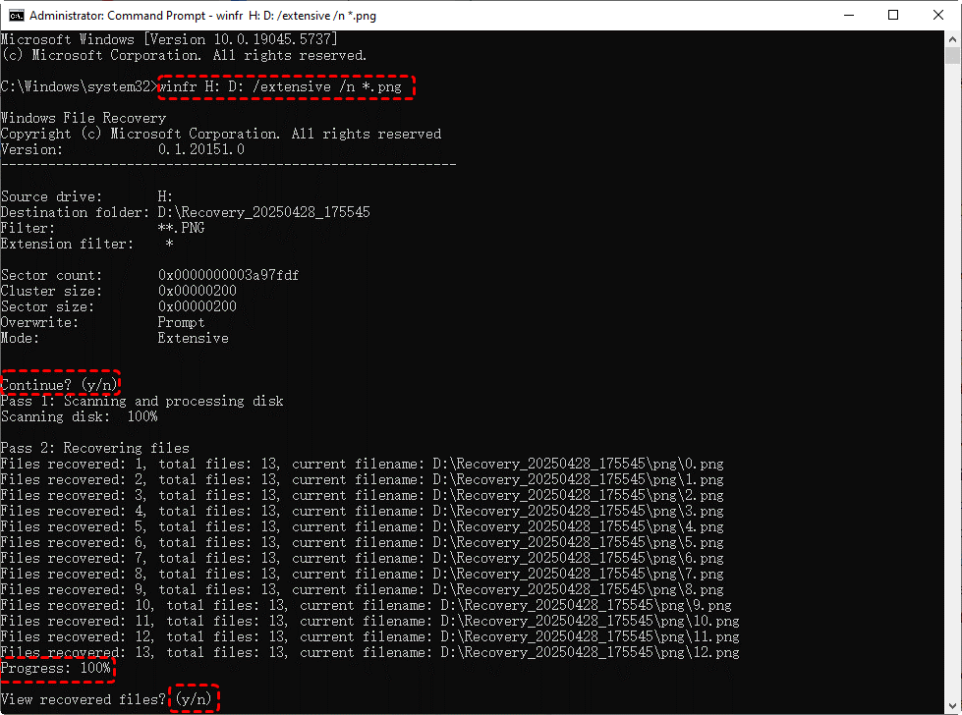Screen dimensions: 962x715
Task: Click the highlighted winfr command text
Action: (x=285, y=86)
